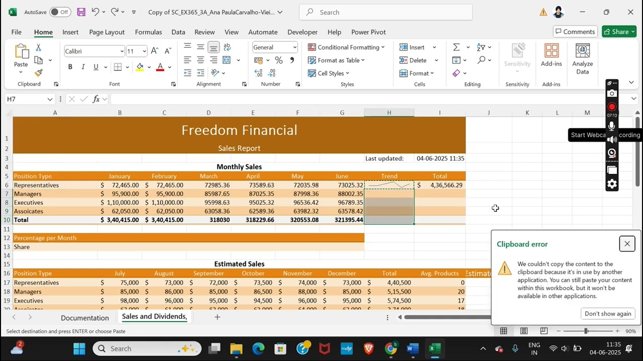Click the Analyze Data icon

pyautogui.click(x=582, y=59)
